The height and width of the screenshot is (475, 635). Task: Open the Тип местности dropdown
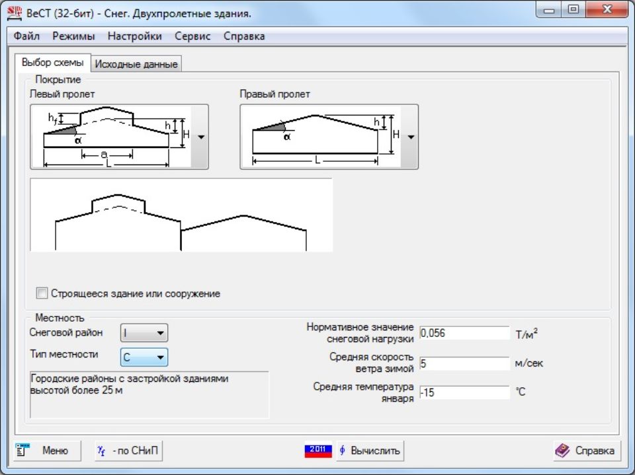[144, 357]
